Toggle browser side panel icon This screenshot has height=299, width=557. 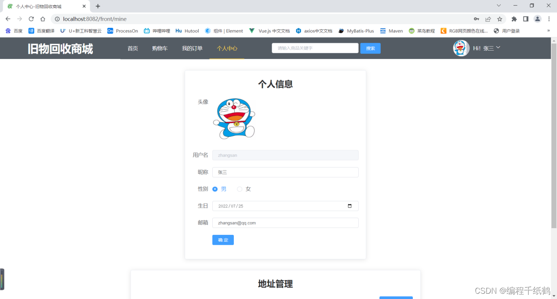point(526,19)
